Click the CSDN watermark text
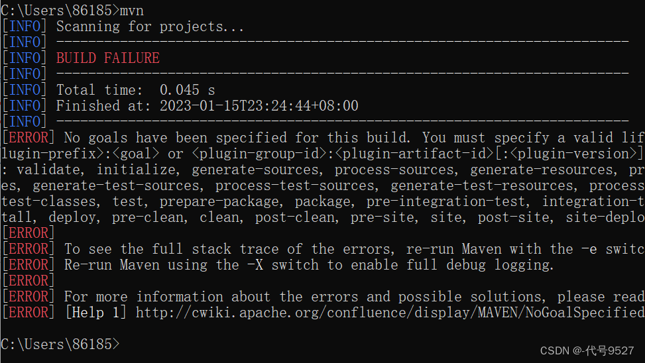The width and height of the screenshot is (645, 363). [587, 350]
